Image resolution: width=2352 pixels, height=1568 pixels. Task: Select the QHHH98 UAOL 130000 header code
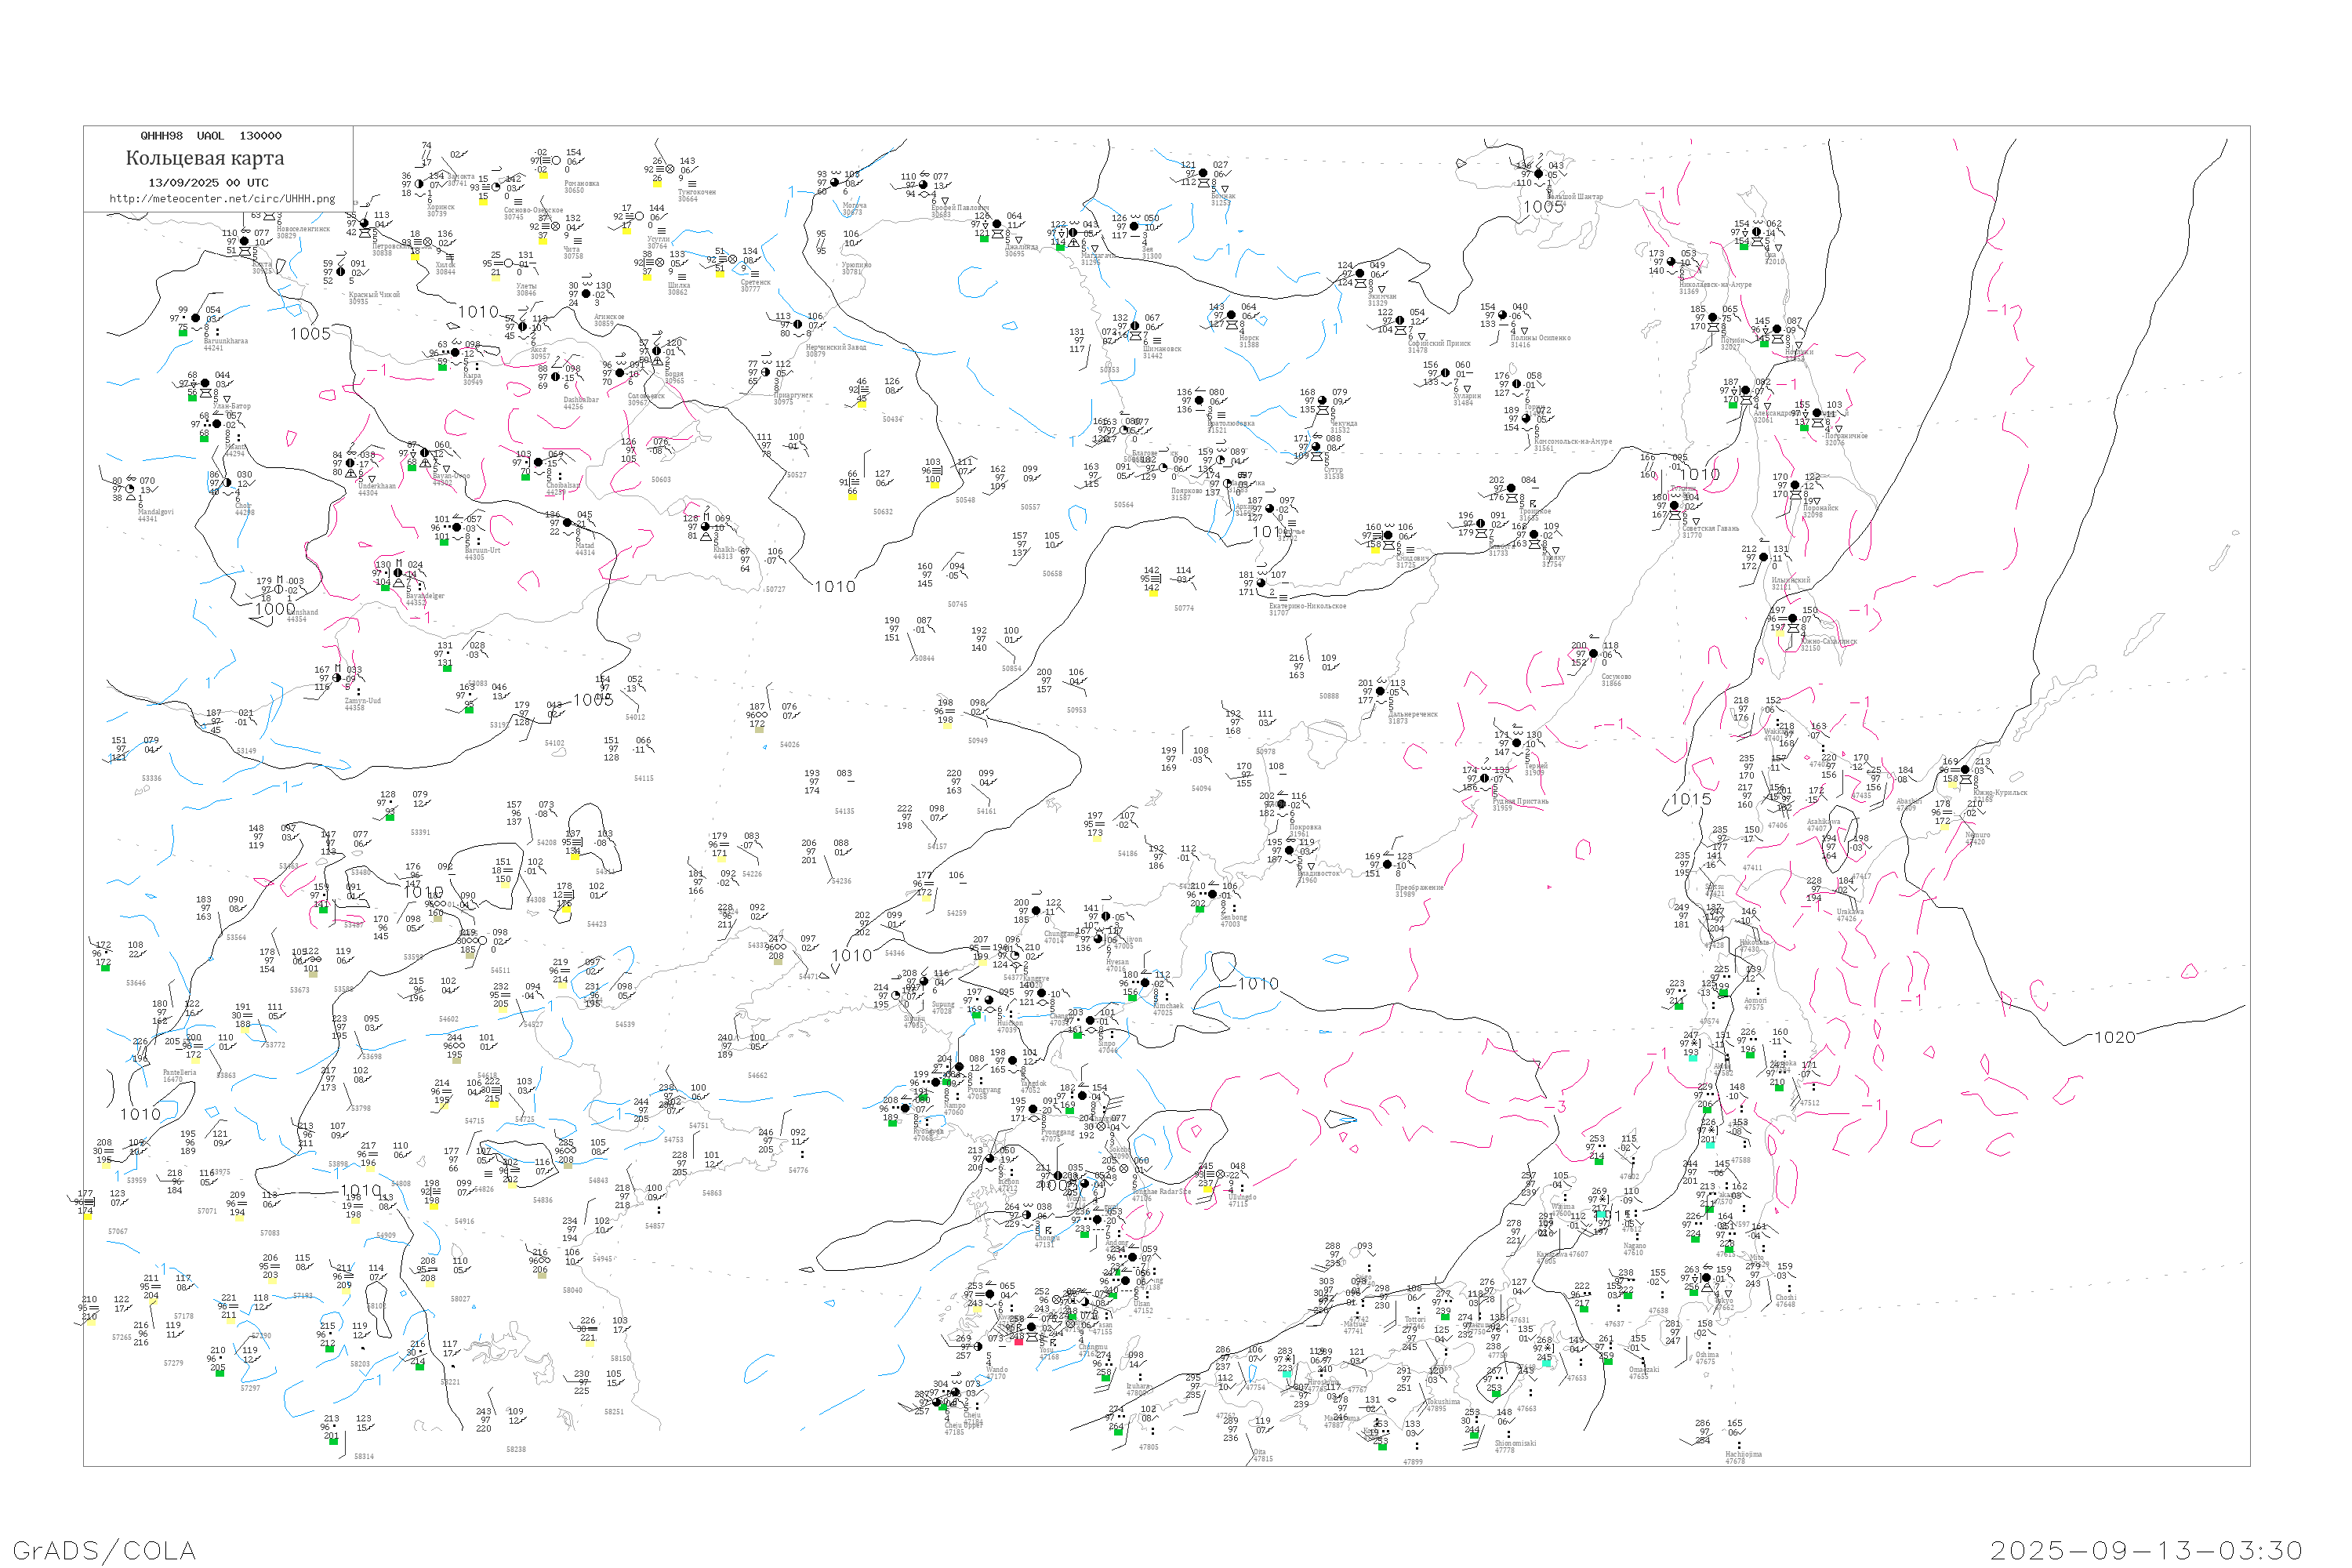[211, 136]
